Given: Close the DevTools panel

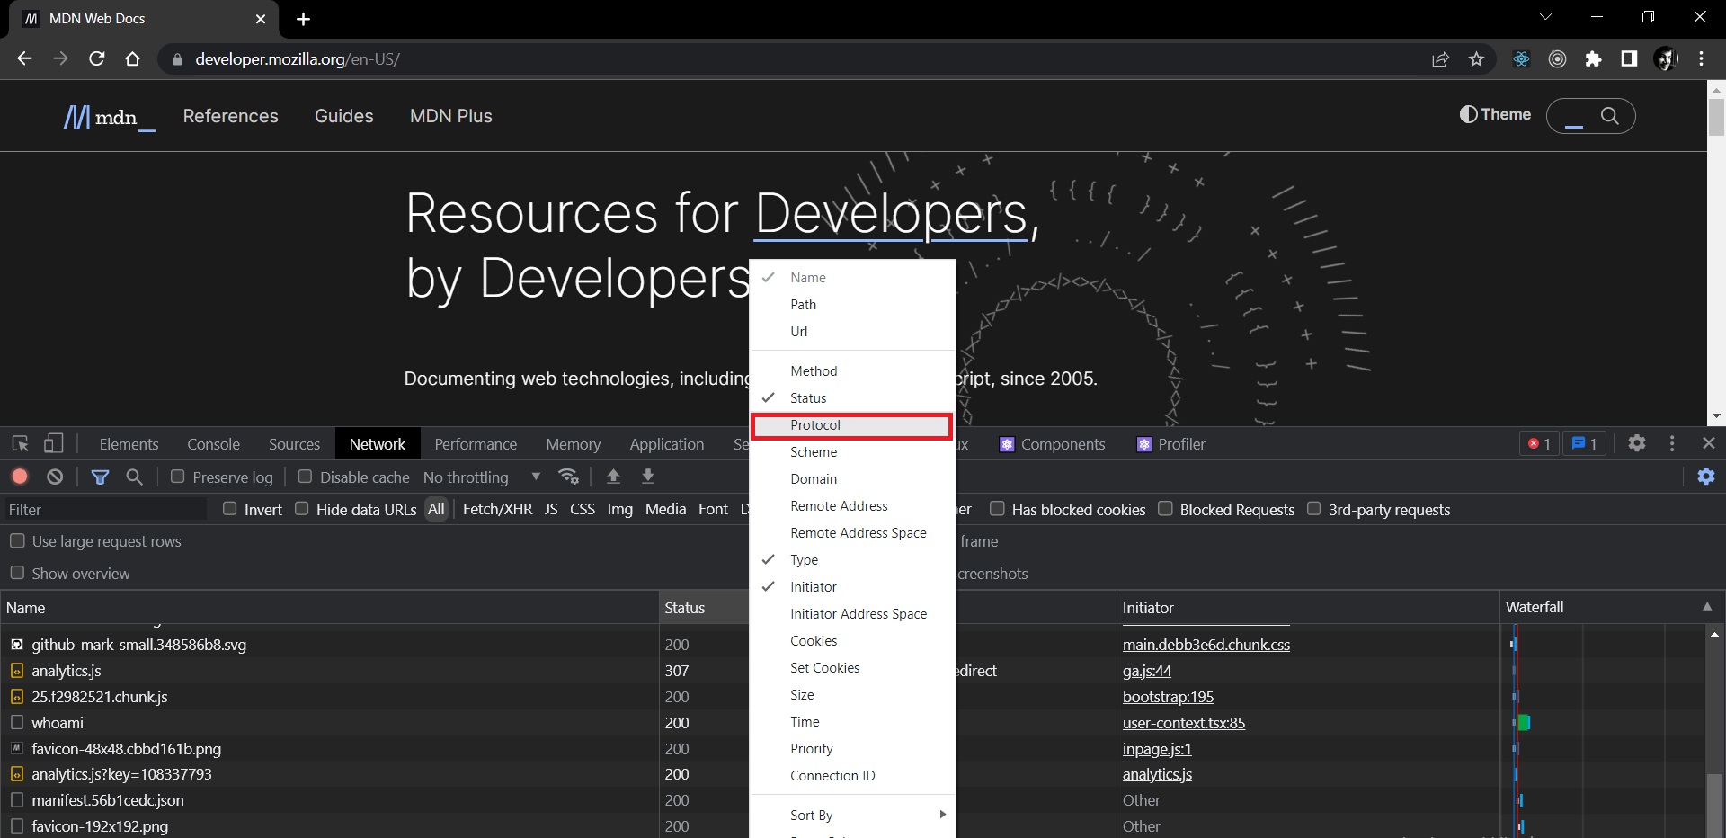Looking at the screenshot, I should pyautogui.click(x=1709, y=443).
